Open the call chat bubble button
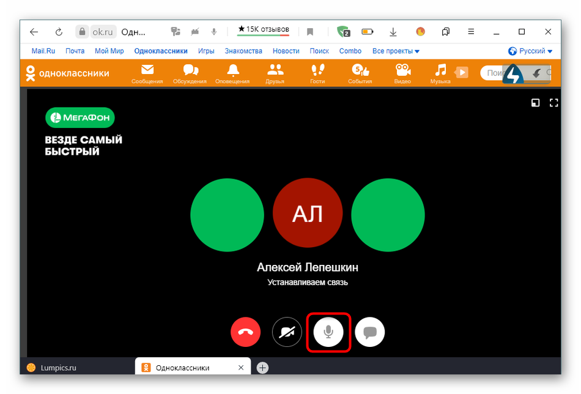This screenshot has width=581, height=394. (x=370, y=333)
